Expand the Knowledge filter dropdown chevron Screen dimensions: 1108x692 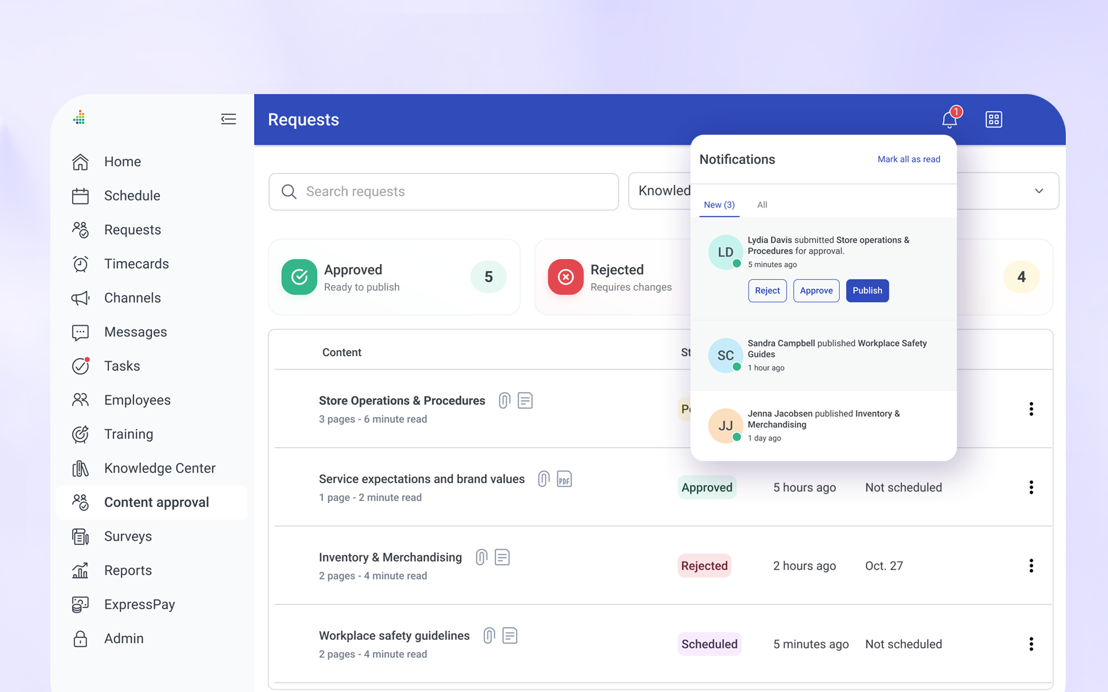(x=1039, y=191)
